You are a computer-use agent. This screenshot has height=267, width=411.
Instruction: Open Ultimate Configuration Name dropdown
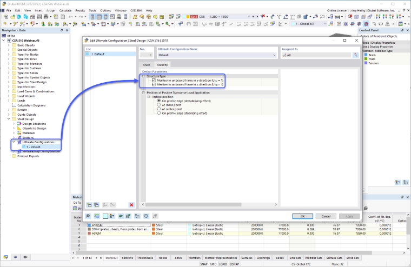click(274, 55)
